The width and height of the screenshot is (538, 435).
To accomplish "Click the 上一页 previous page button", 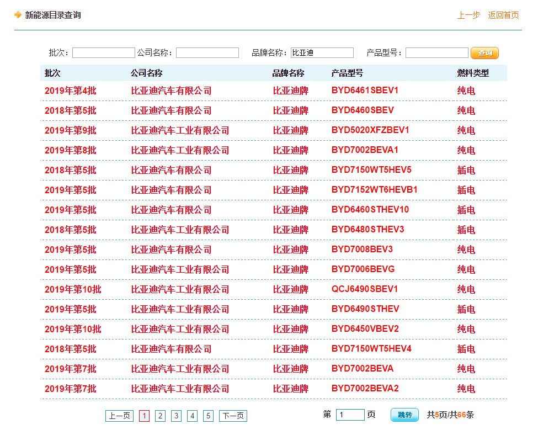I will click(x=119, y=416).
